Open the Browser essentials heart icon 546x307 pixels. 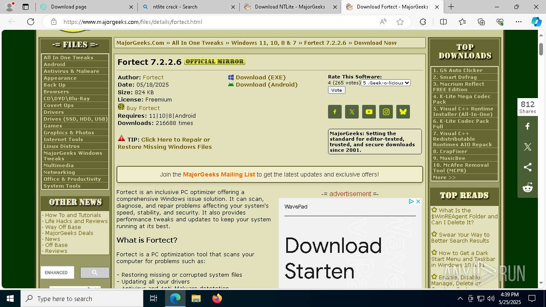[x=500, y=22]
